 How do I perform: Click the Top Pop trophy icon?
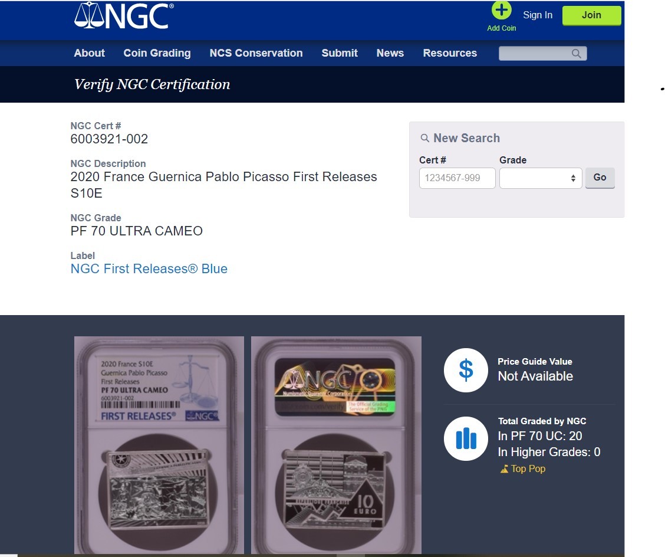(x=504, y=469)
